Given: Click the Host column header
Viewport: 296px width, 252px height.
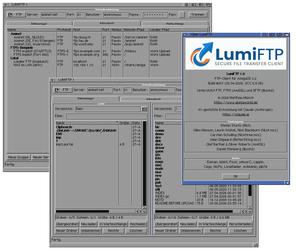Looking at the screenshot, I should pyautogui.click(x=87, y=30).
